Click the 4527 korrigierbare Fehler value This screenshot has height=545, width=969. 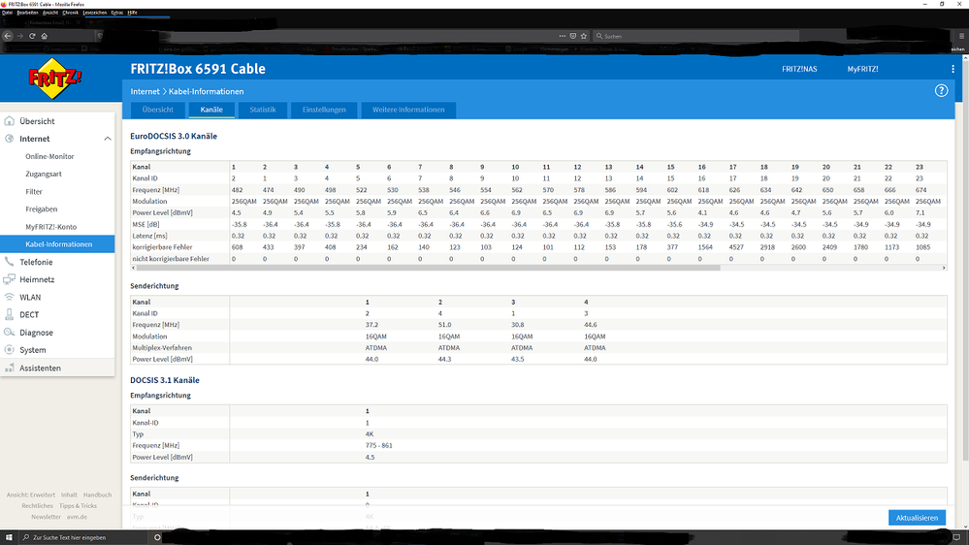tap(736, 247)
